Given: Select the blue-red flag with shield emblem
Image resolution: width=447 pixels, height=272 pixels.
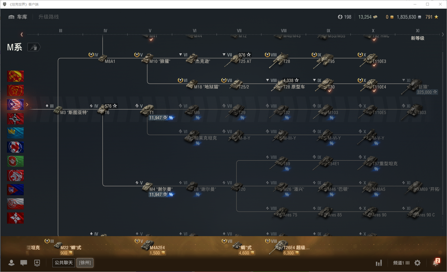Looking at the screenshot, I should (x=15, y=190).
